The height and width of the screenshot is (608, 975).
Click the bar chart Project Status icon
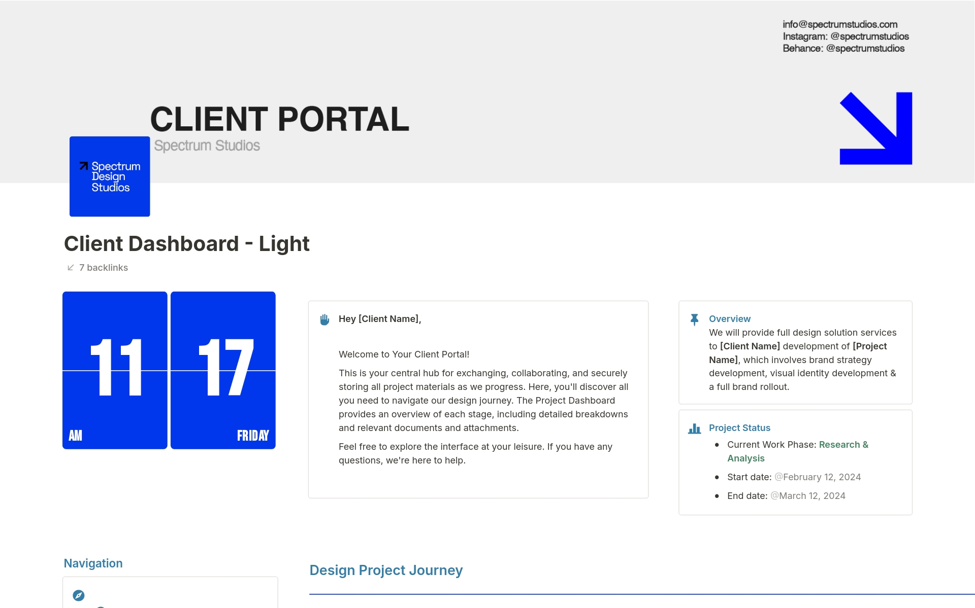pyautogui.click(x=694, y=429)
